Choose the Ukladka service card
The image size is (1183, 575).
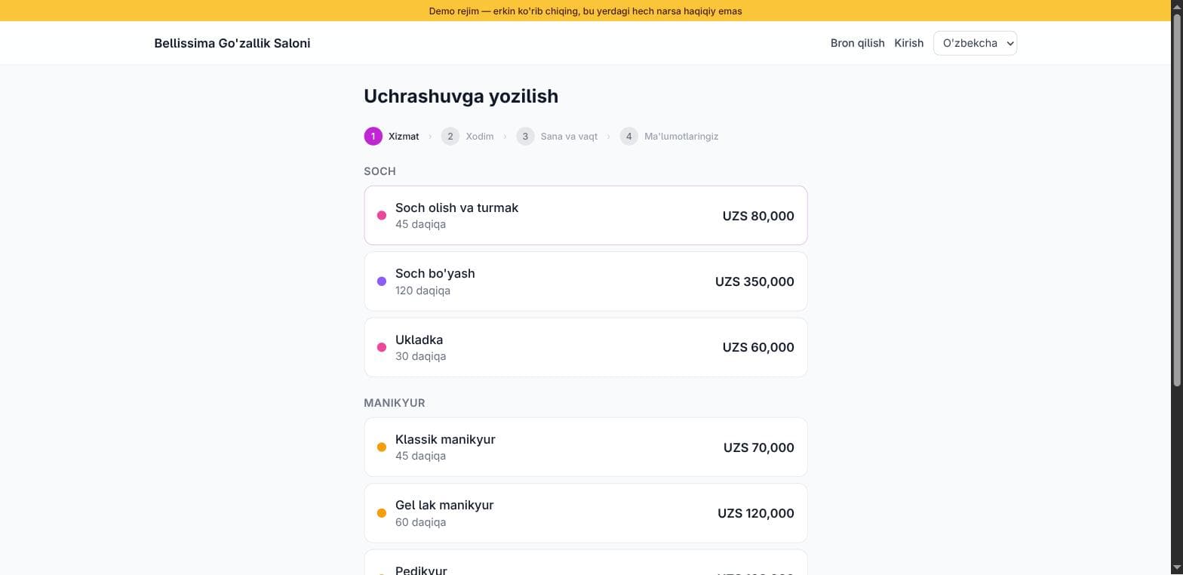coord(585,347)
